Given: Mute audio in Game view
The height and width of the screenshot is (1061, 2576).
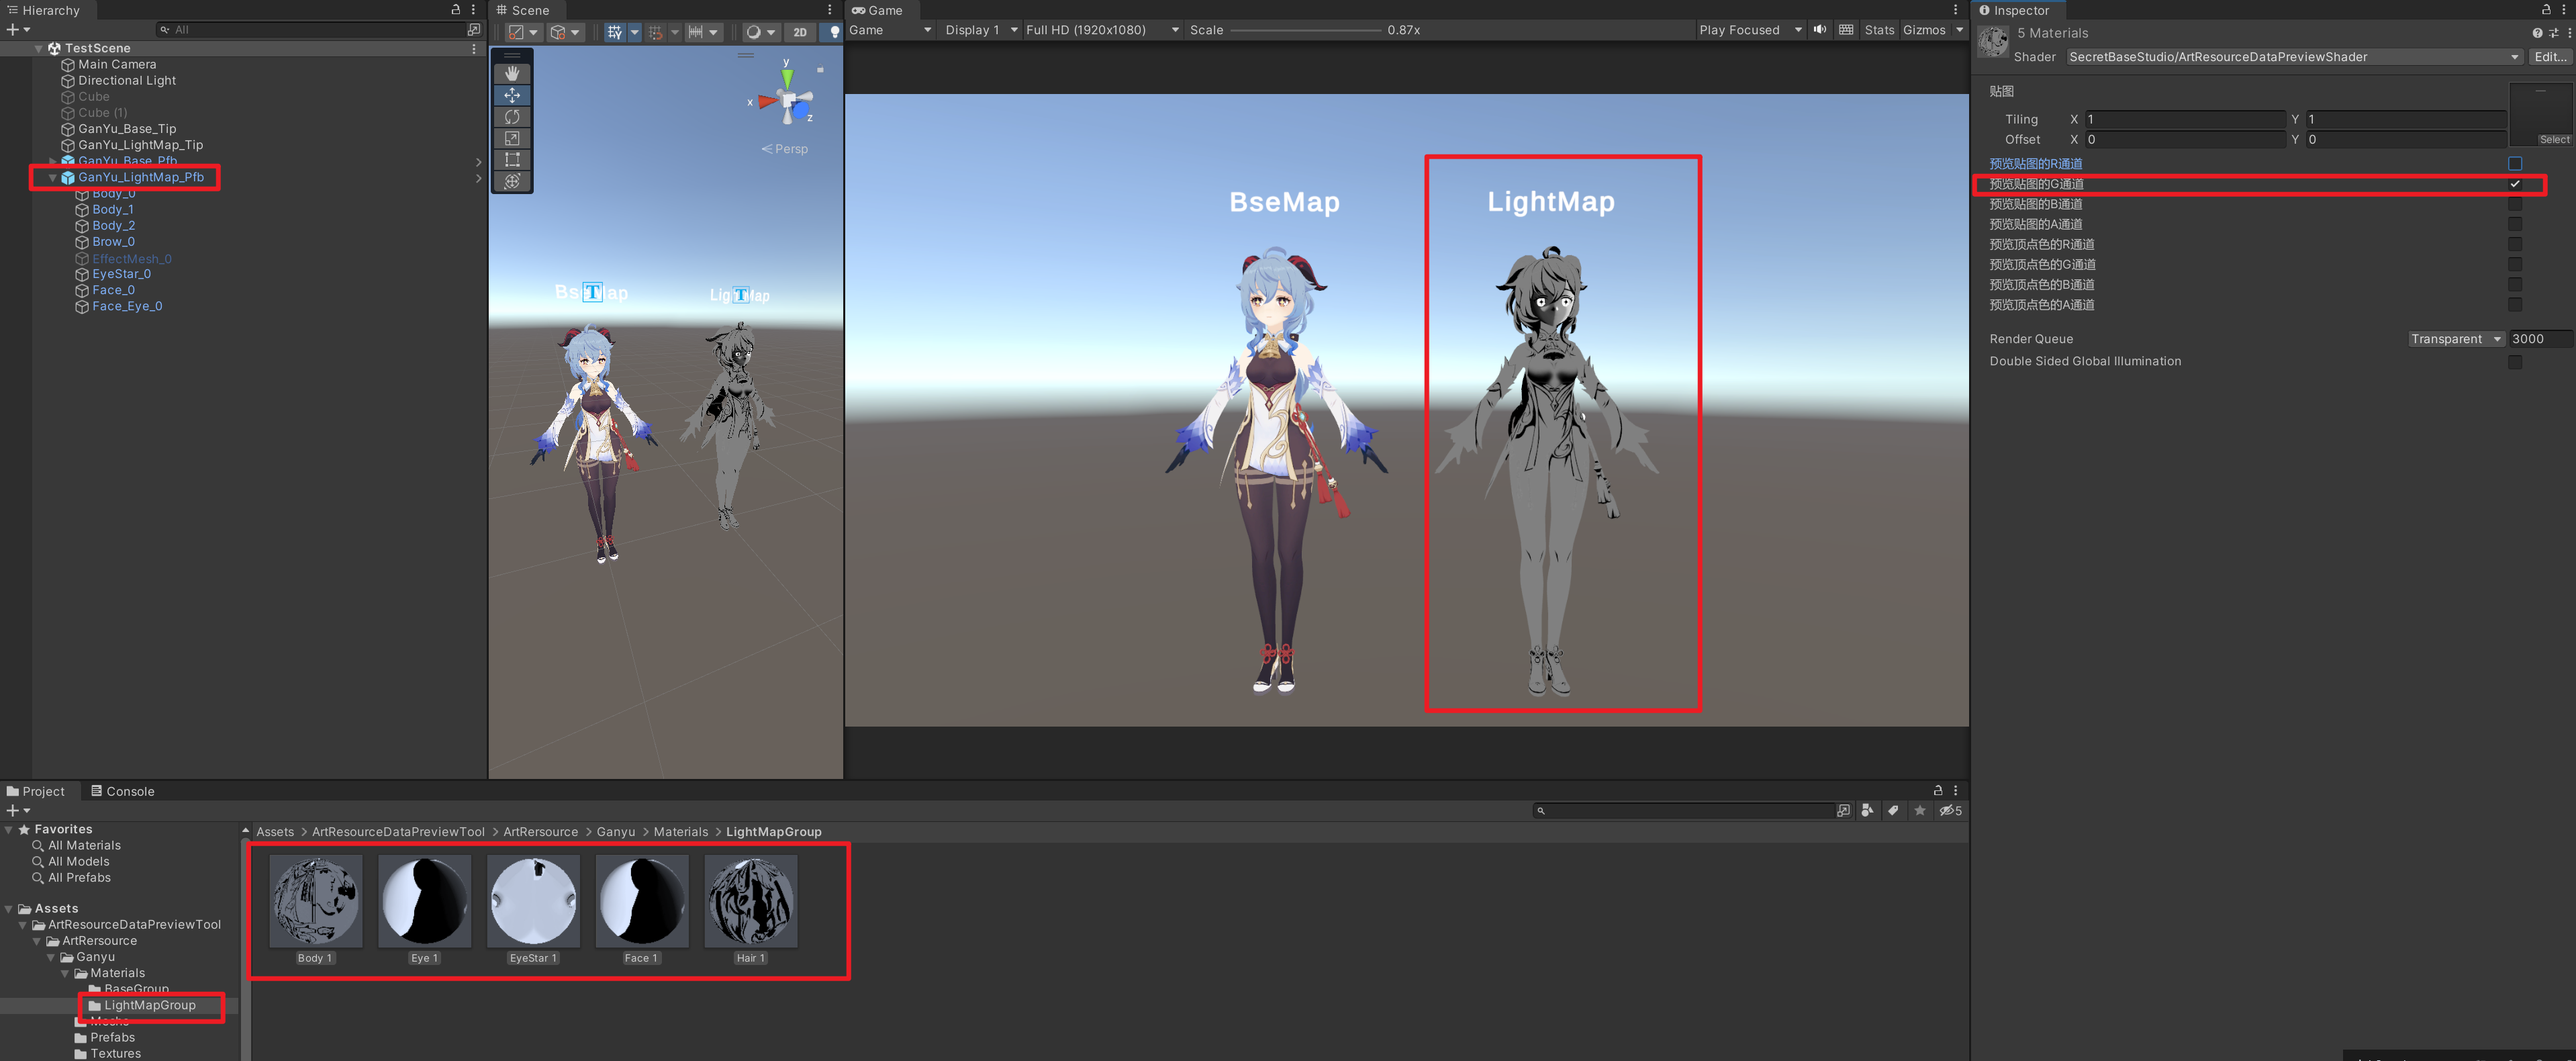Looking at the screenshot, I should 1820,30.
